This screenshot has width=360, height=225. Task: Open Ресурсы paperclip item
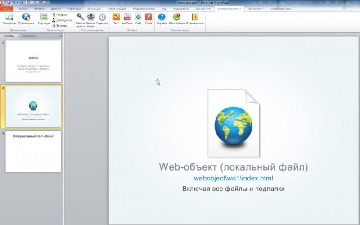coord(59,15)
